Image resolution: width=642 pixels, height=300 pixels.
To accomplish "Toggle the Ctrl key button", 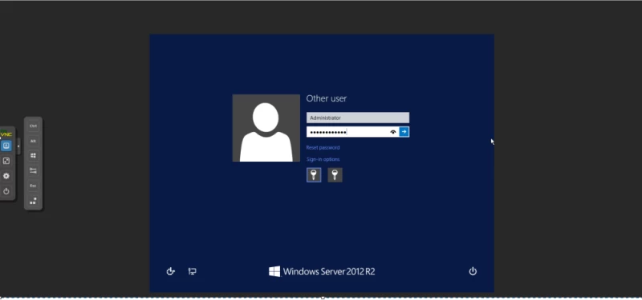I will pyautogui.click(x=33, y=126).
